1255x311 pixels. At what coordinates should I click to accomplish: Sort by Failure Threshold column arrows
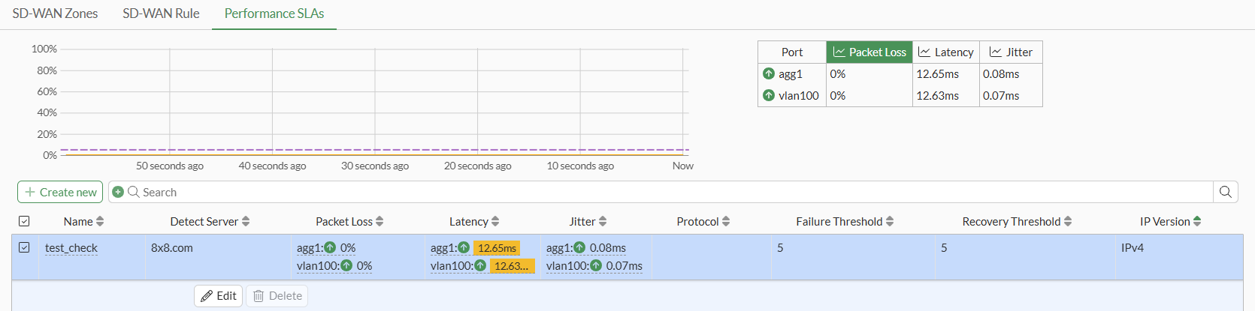click(890, 221)
